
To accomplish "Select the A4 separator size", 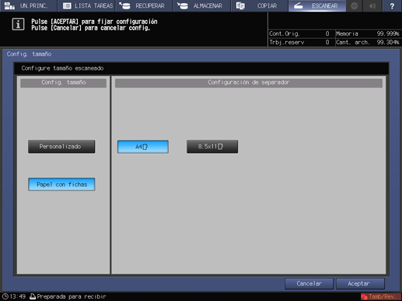I will pos(143,147).
